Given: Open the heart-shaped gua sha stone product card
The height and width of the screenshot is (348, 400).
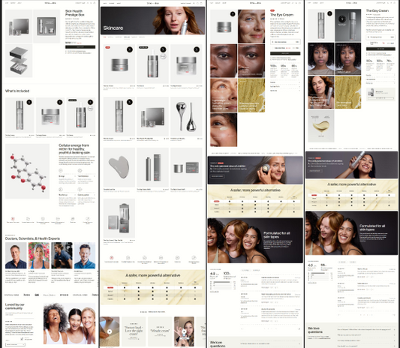Looking at the screenshot, I should point(119,167).
